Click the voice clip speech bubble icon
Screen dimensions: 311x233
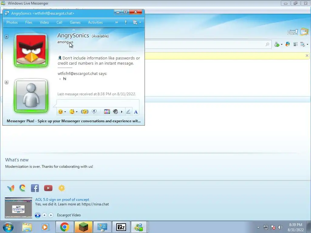(x=94, y=112)
